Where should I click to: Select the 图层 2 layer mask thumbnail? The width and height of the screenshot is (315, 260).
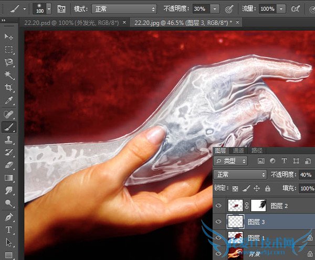click(x=258, y=206)
